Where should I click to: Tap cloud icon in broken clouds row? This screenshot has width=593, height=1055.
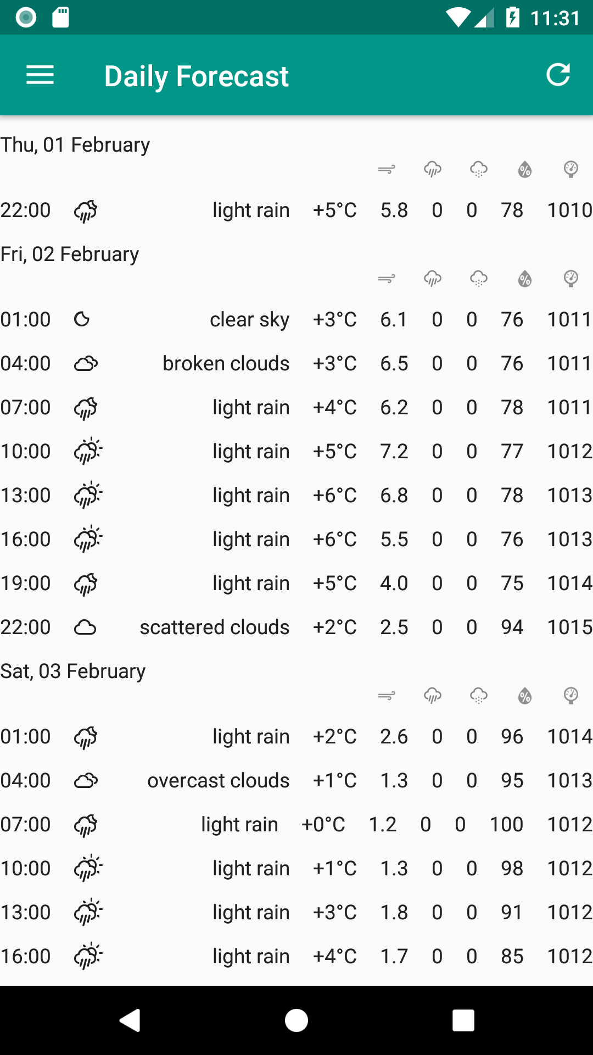86,363
